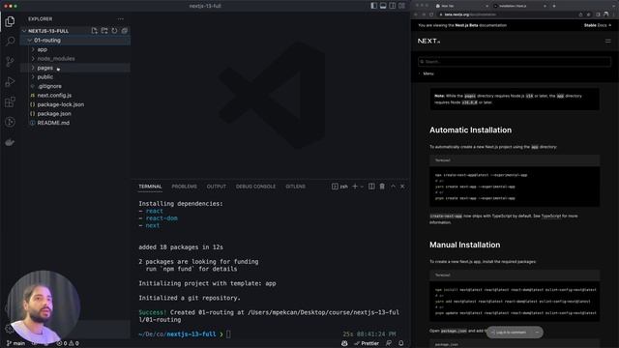Viewport: 619px width, 348px height.
Task: Switch to the Debug Console tab
Action: tap(255, 187)
